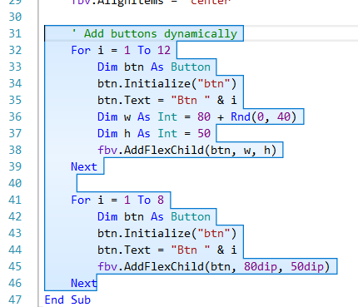This screenshot has height=307, width=358.
Task: Click the "80dip" argument on line 45
Action: 261,266
